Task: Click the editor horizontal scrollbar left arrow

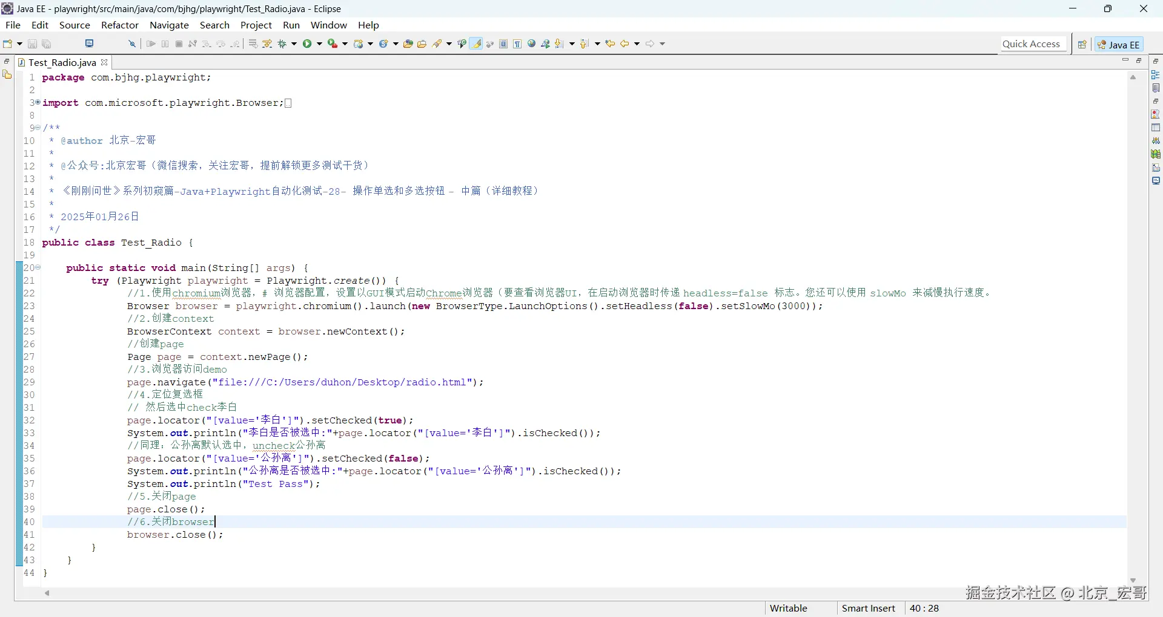Action: [x=47, y=593]
